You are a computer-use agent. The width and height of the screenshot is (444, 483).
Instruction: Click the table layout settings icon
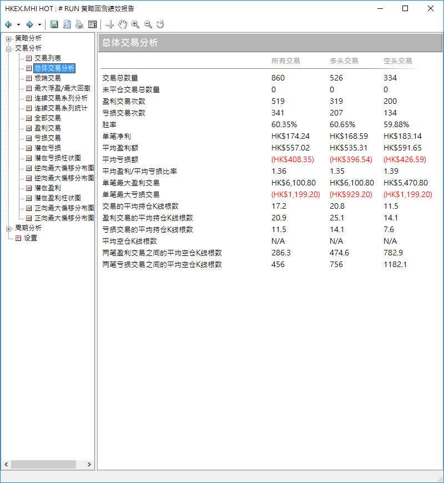coord(92,24)
